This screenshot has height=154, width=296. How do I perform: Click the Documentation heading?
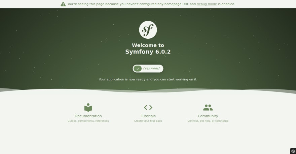[x=88, y=116]
